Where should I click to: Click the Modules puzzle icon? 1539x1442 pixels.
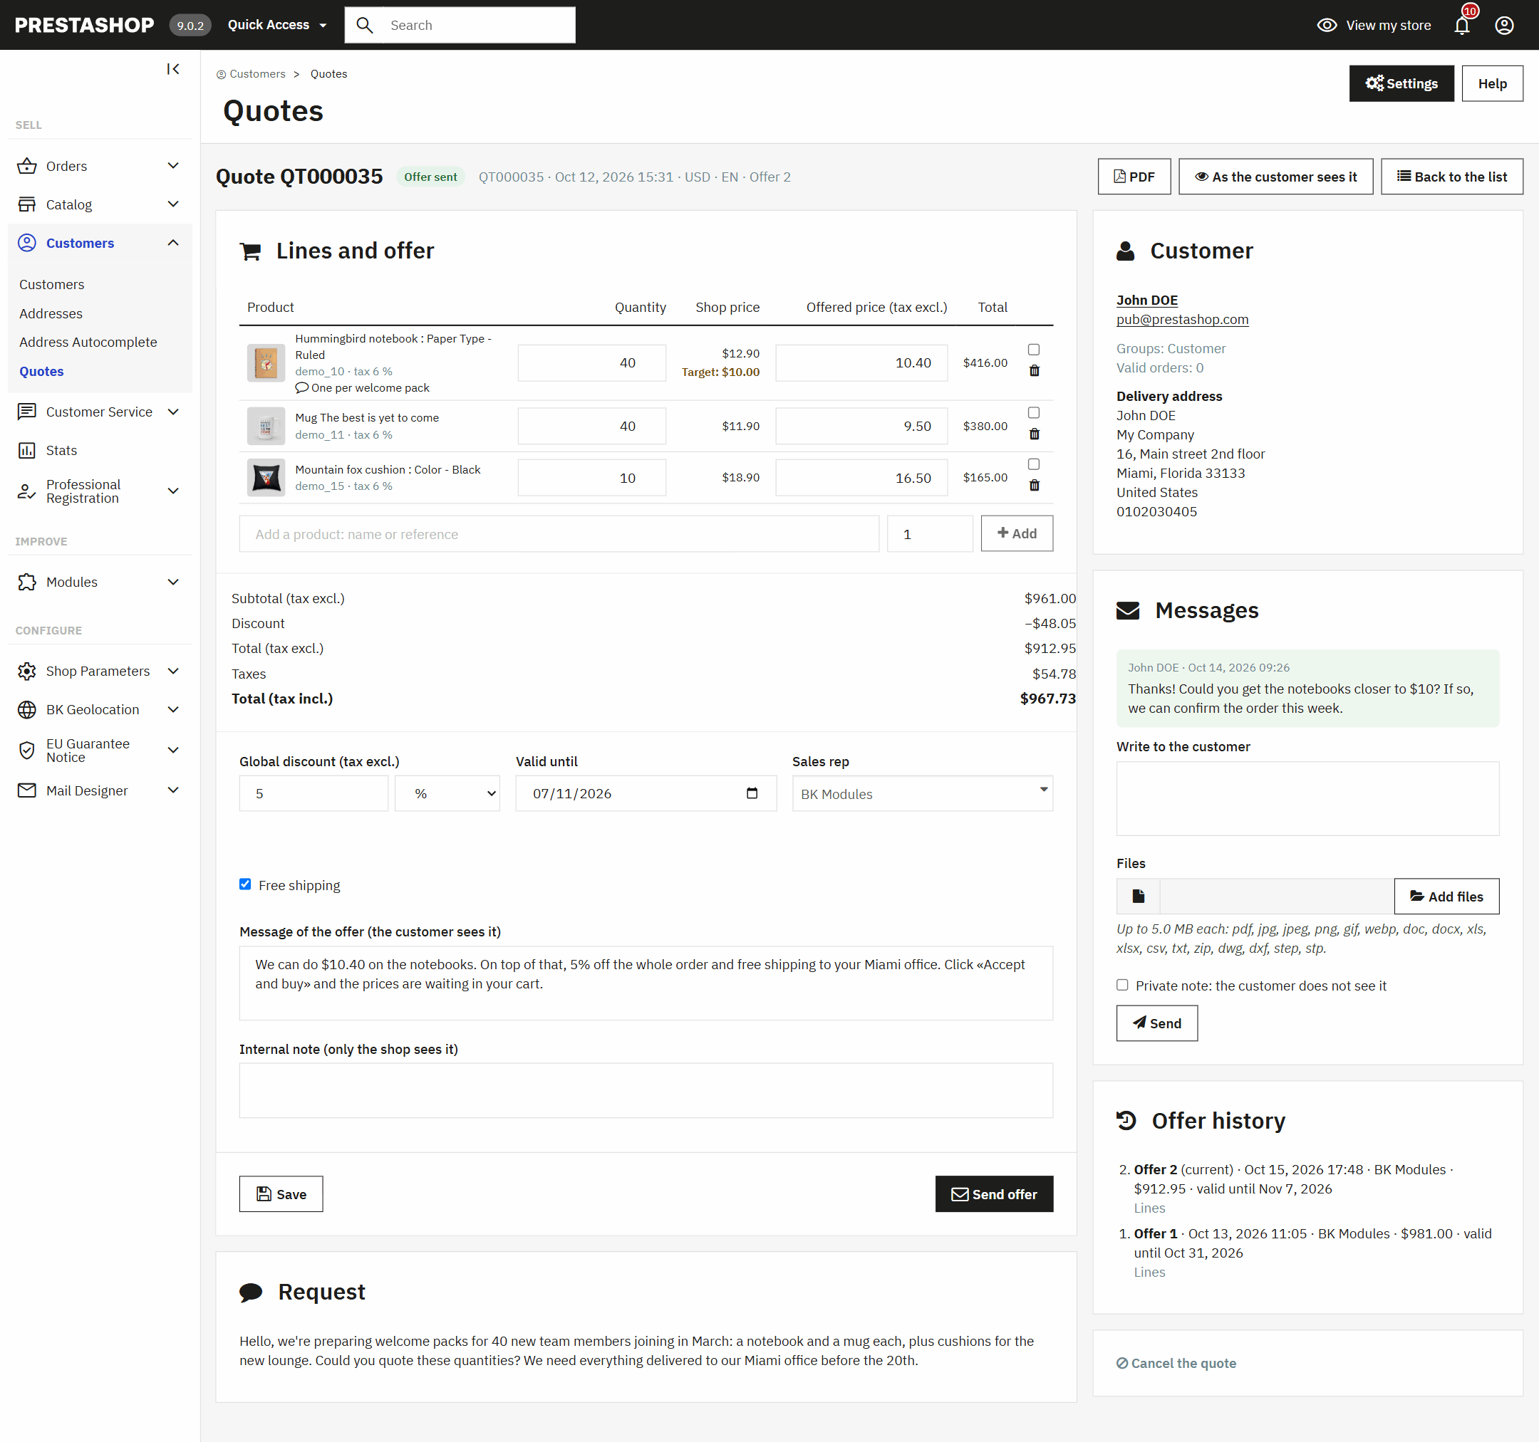pyautogui.click(x=27, y=582)
